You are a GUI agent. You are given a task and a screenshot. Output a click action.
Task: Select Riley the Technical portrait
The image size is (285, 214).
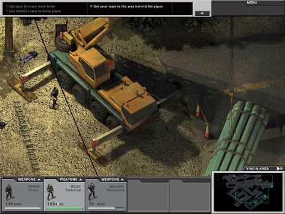pos(50,192)
